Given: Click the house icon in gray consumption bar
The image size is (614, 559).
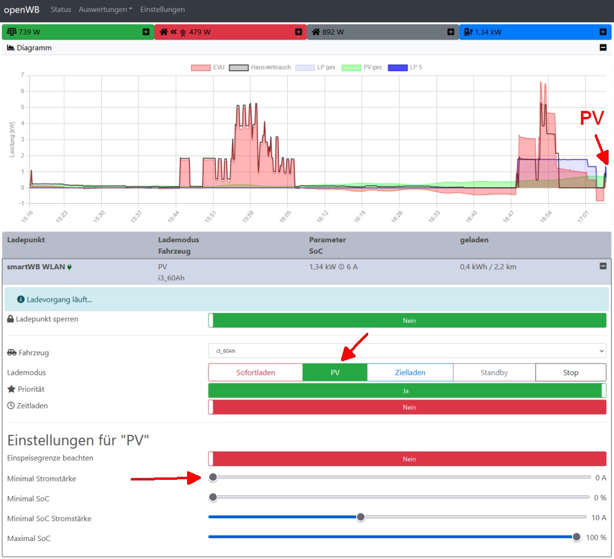Looking at the screenshot, I should click(x=315, y=32).
